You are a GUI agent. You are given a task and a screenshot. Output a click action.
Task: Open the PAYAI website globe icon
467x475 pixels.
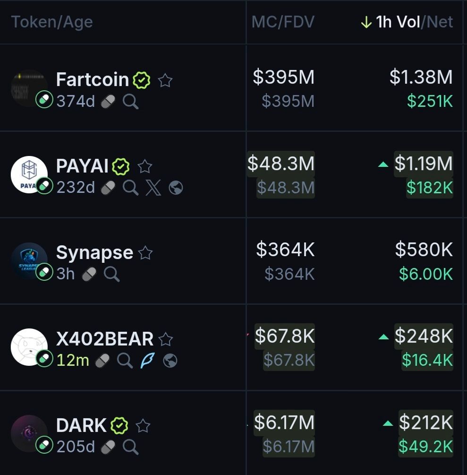176,188
